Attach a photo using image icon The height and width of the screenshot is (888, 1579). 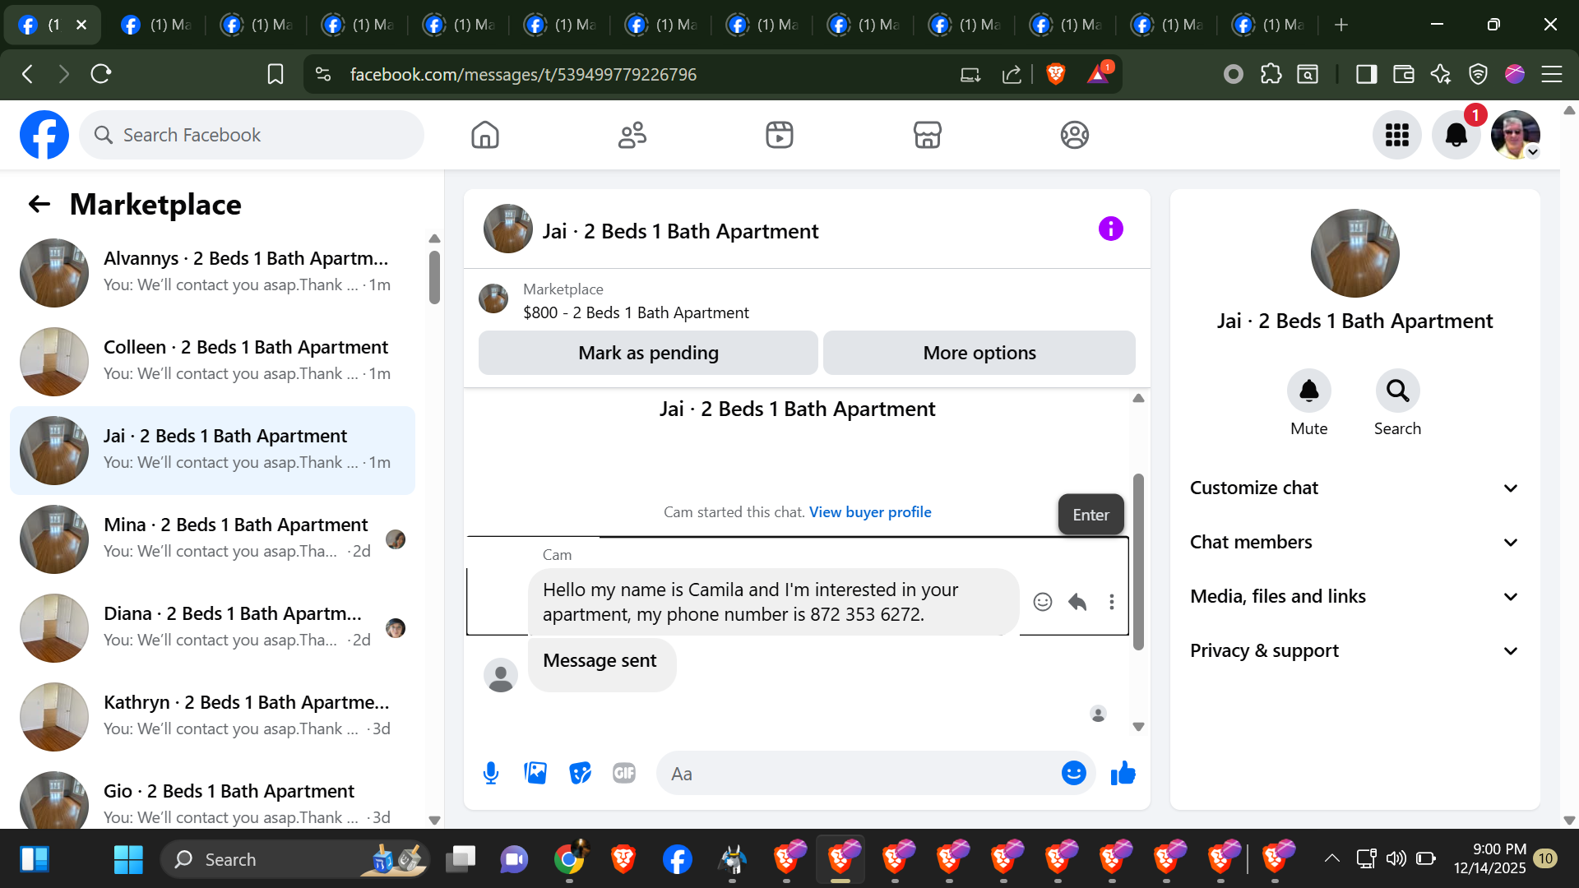[x=535, y=773]
